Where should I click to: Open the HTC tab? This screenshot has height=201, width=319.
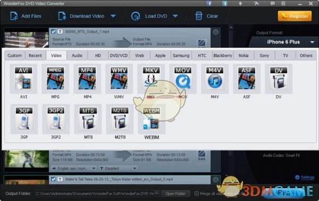[202, 55]
